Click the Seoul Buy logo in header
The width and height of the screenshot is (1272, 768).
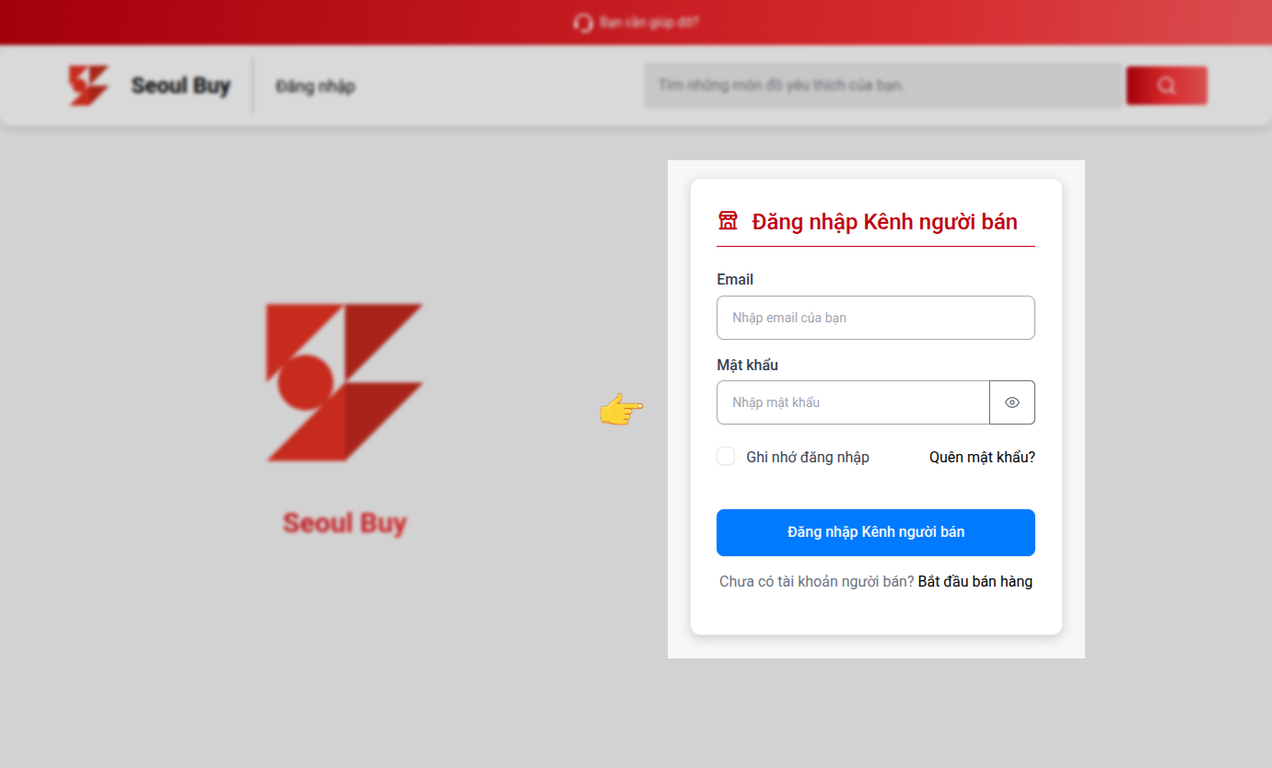pos(88,86)
